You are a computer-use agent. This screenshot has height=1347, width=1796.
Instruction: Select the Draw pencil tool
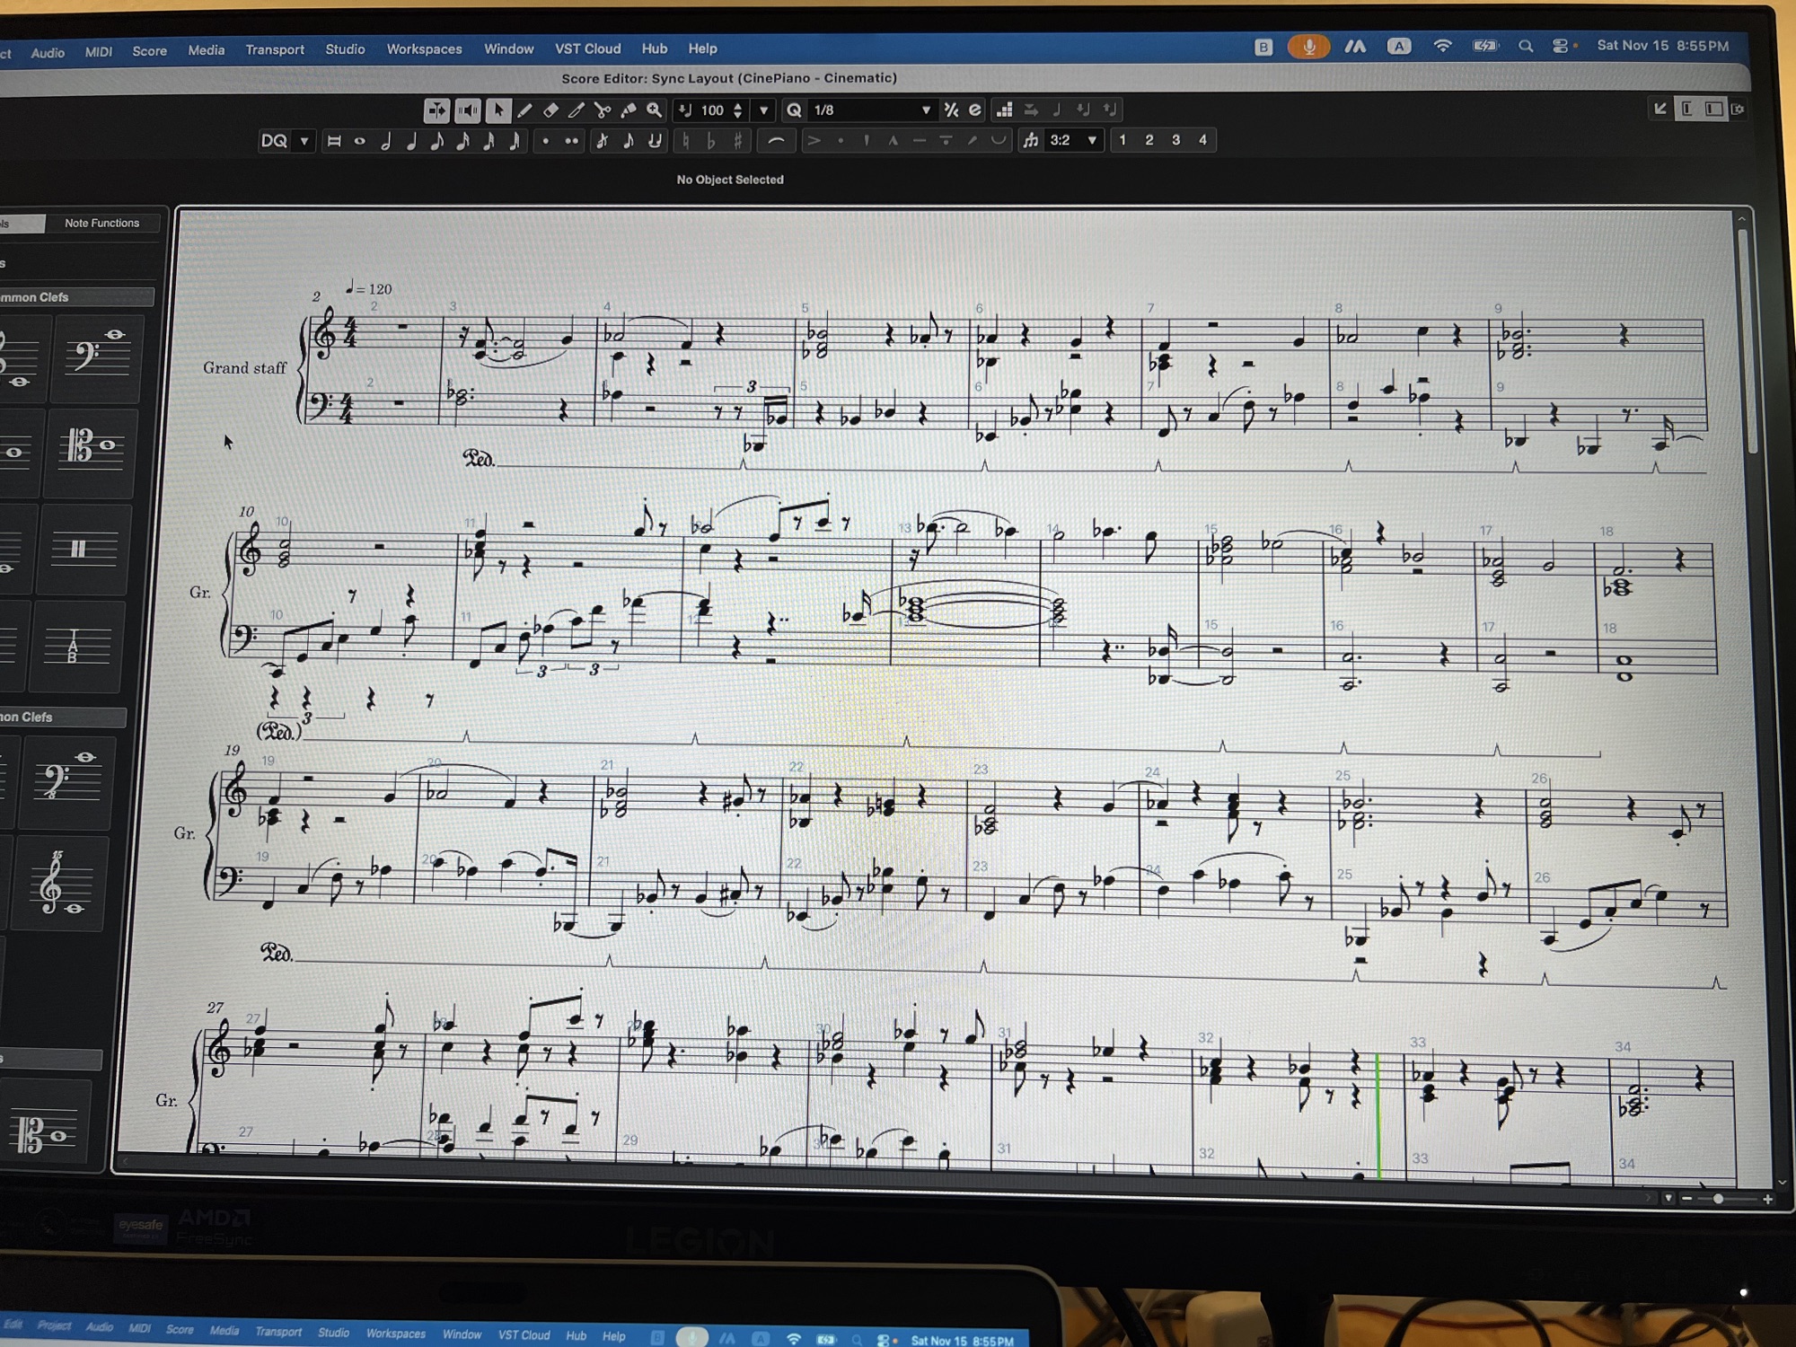click(x=524, y=110)
